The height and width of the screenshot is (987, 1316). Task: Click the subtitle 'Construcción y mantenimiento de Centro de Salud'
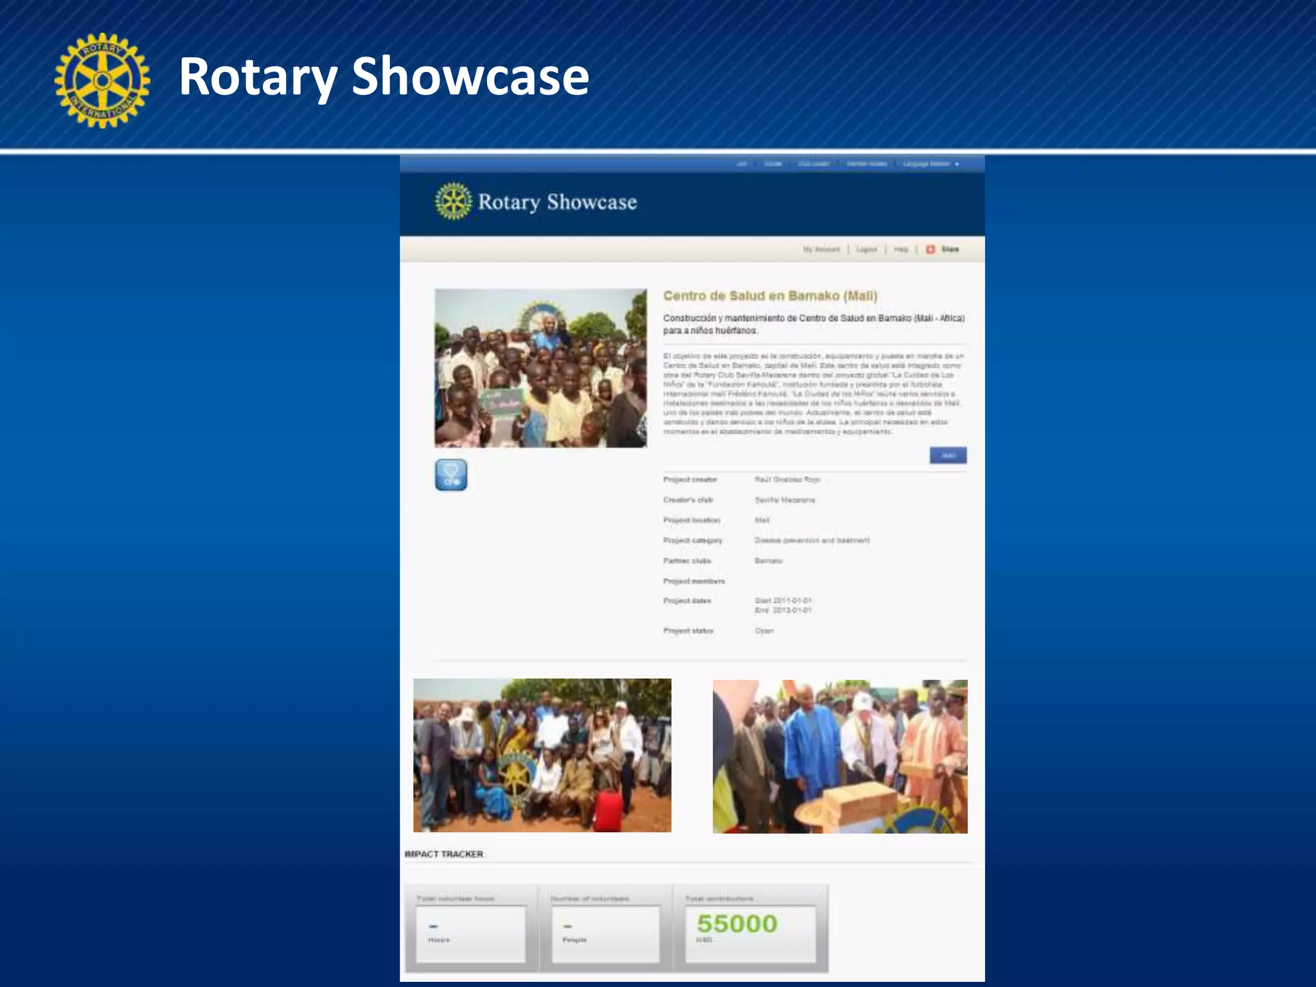814,324
